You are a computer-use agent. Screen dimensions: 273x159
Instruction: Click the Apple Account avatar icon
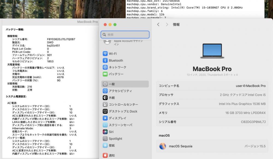[107, 42]
